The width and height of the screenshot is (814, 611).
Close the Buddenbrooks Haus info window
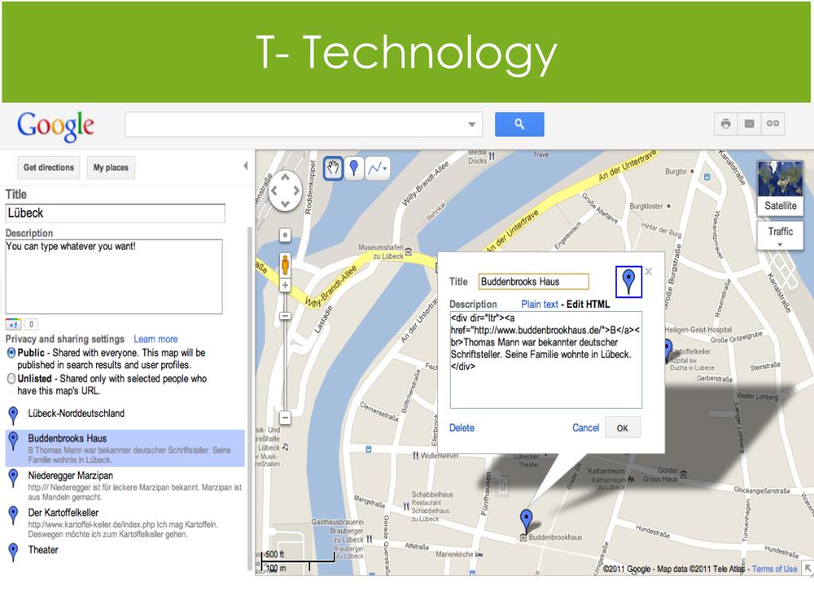pos(649,271)
